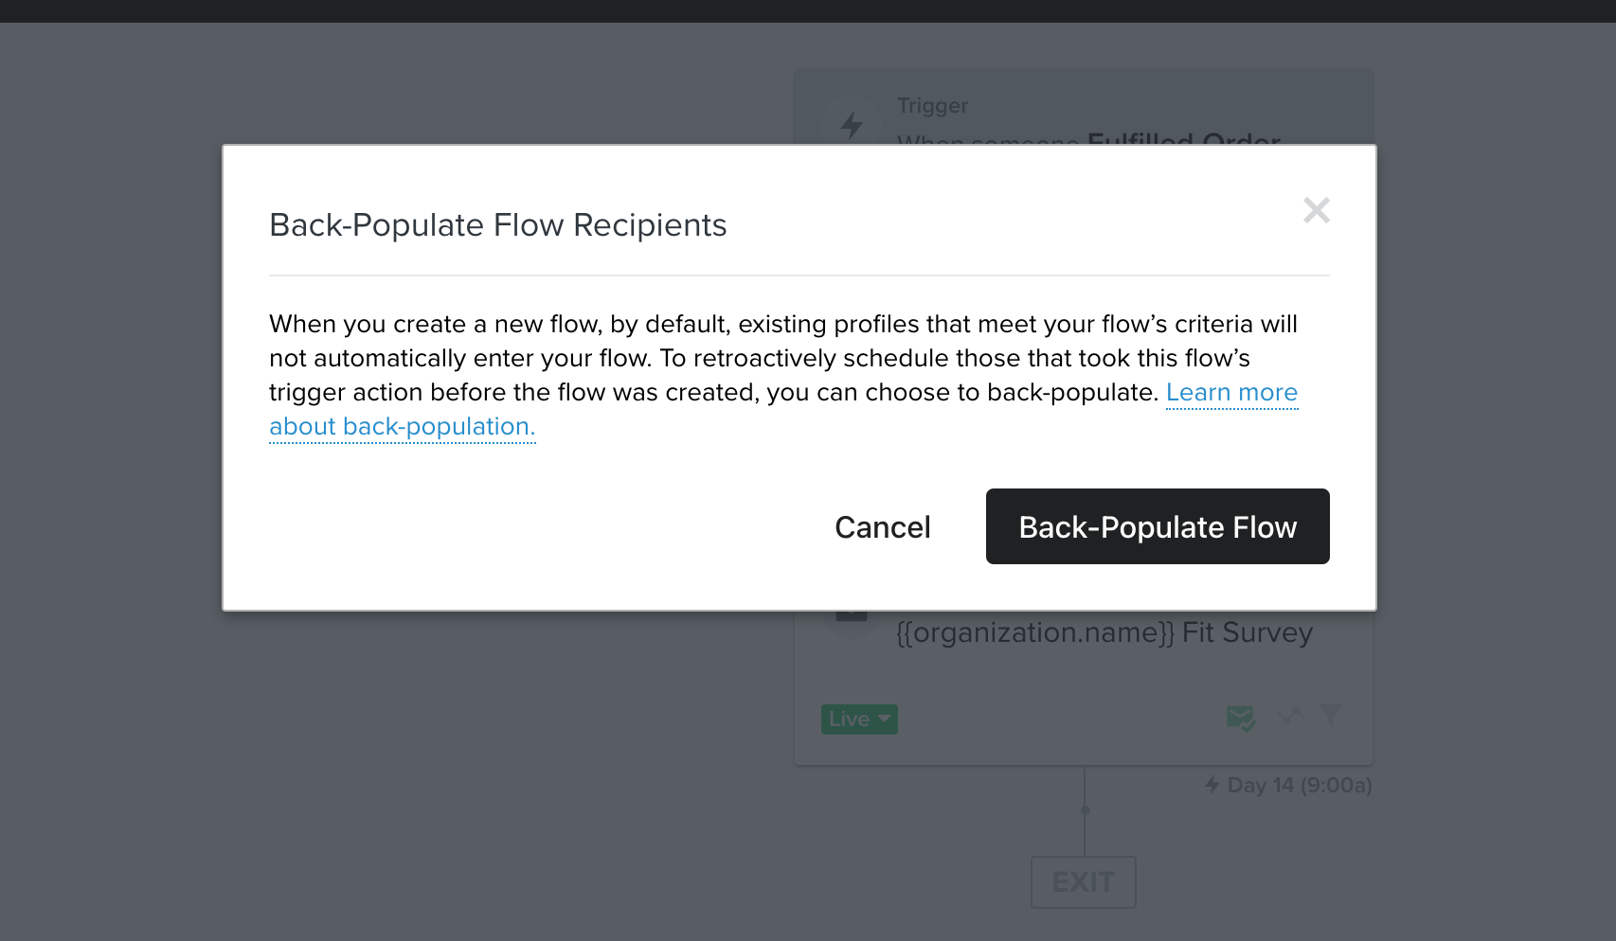Open the Live status dropdown
The width and height of the screenshot is (1616, 941).
pyautogui.click(x=859, y=719)
